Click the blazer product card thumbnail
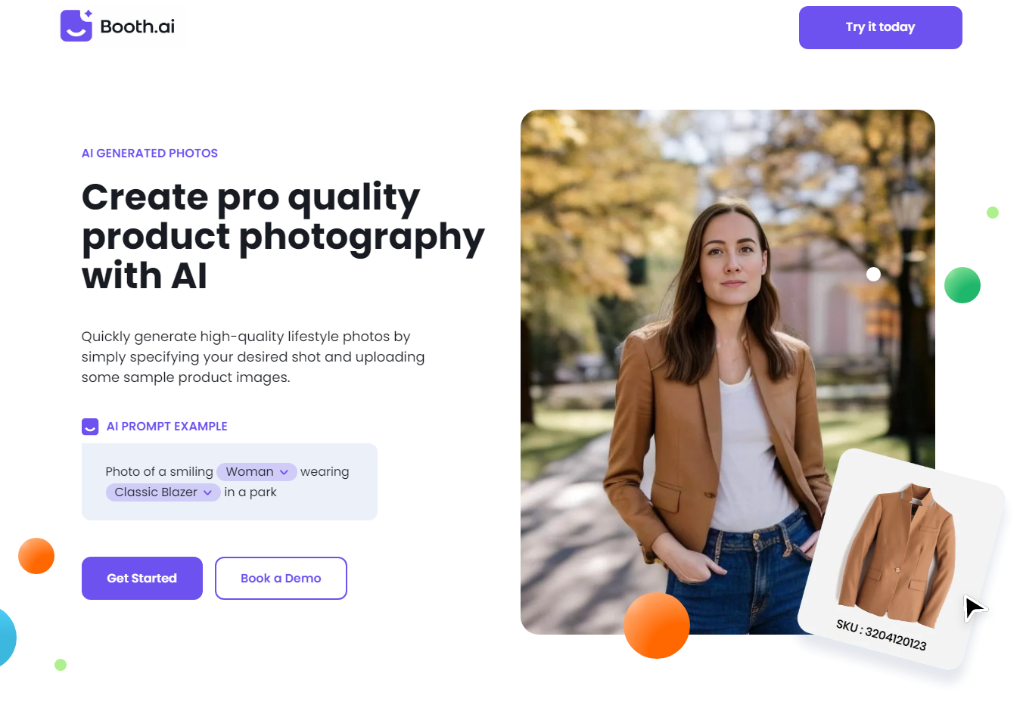This screenshot has width=1023, height=708. tap(902, 559)
